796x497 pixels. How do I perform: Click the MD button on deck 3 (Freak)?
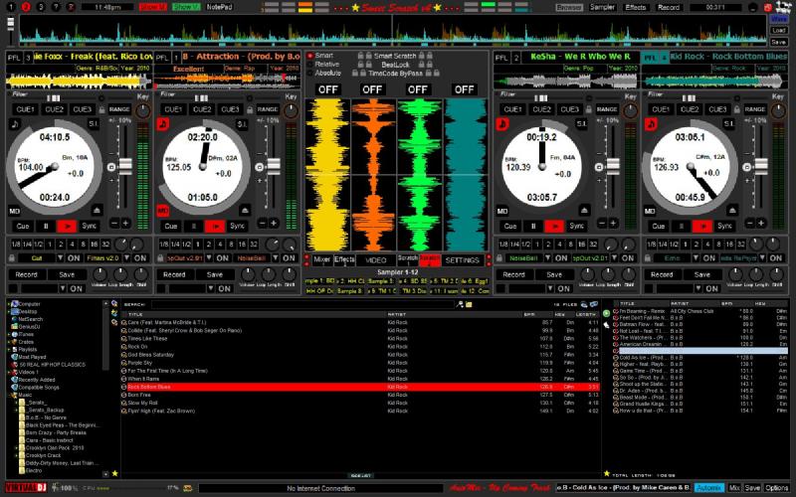tap(14, 211)
